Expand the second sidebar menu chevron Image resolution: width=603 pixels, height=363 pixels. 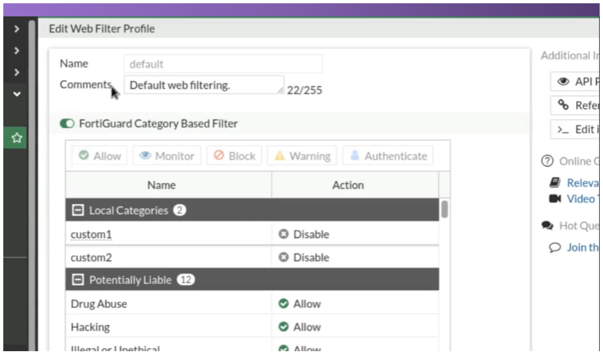coord(16,51)
